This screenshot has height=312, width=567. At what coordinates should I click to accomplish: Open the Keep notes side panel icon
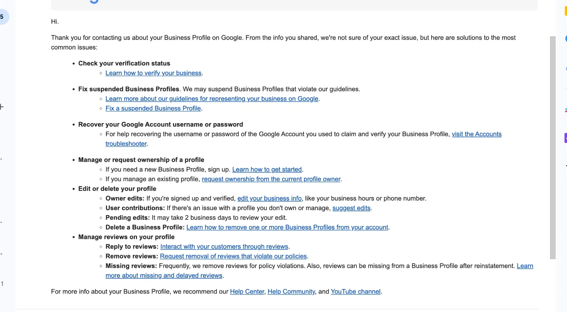pos(566,11)
